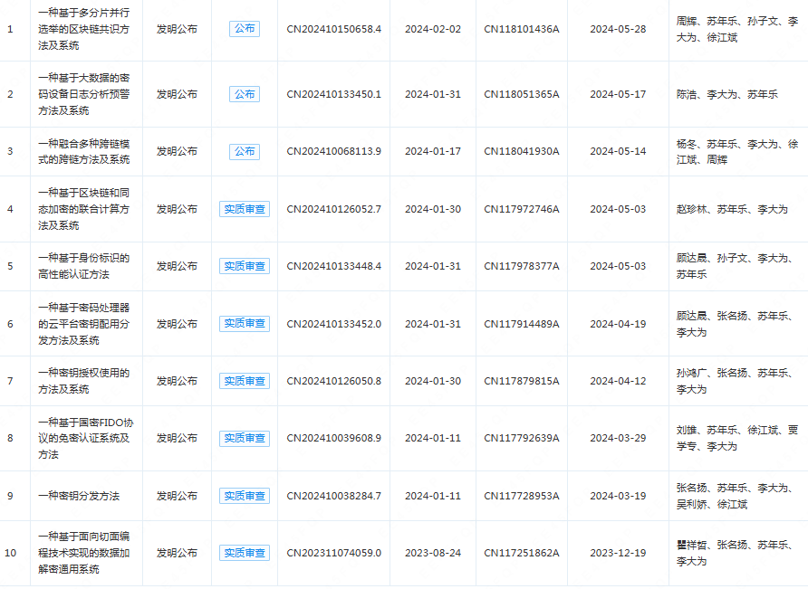The image size is (808, 589).
Task: Select application number CN202410126050.8
Action: point(334,381)
